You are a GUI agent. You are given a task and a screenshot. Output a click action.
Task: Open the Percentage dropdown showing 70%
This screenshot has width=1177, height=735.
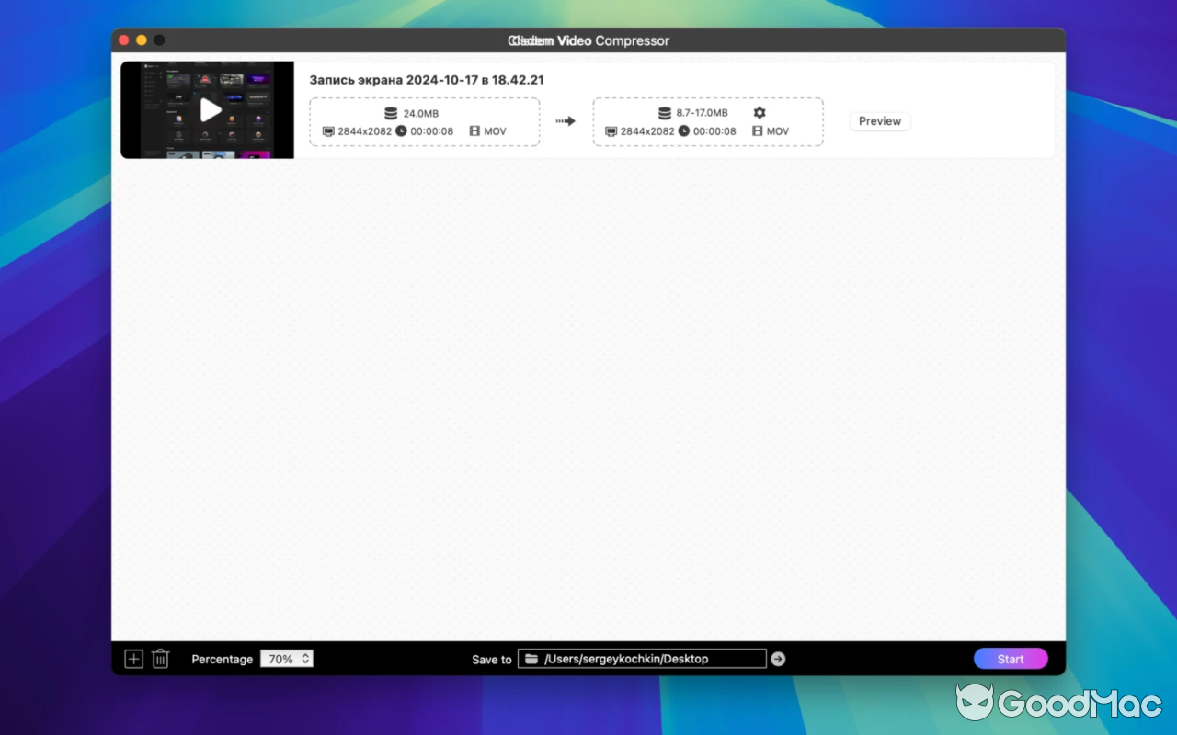click(x=281, y=658)
